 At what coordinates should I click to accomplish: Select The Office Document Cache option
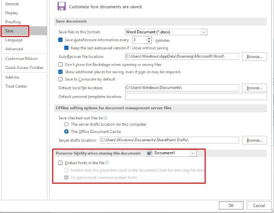pyautogui.click(x=66, y=132)
